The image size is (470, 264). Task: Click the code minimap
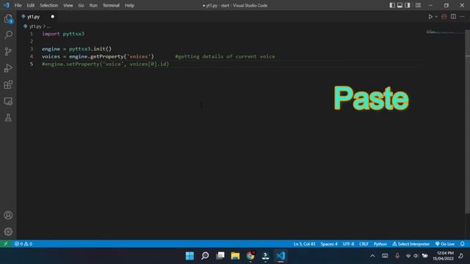point(445,32)
